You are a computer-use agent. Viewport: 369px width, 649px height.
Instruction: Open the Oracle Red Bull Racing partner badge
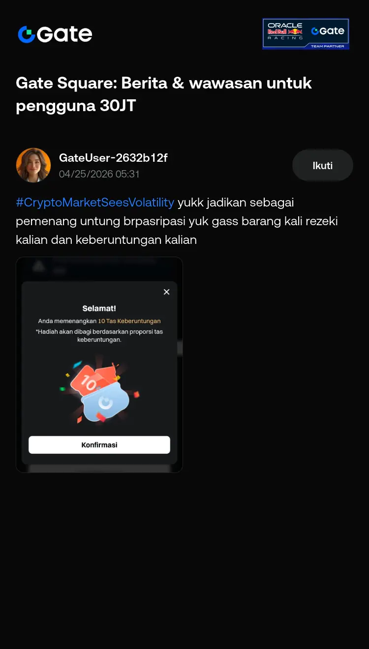tap(306, 34)
